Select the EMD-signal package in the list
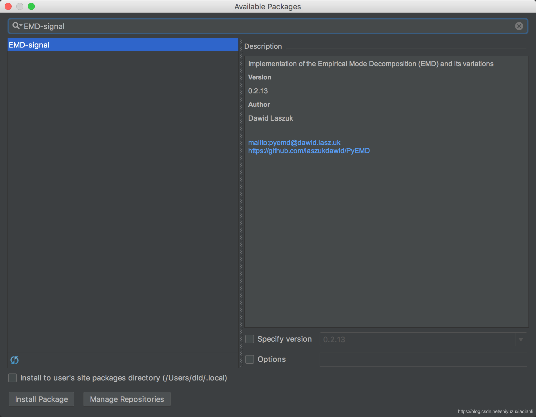Viewport: 536px width, 417px height. click(123, 45)
